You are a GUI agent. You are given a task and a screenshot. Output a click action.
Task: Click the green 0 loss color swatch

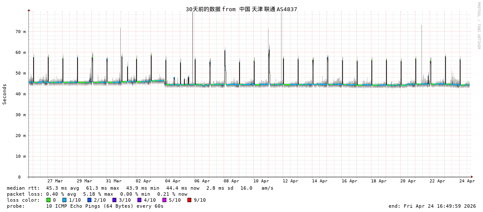(49, 200)
